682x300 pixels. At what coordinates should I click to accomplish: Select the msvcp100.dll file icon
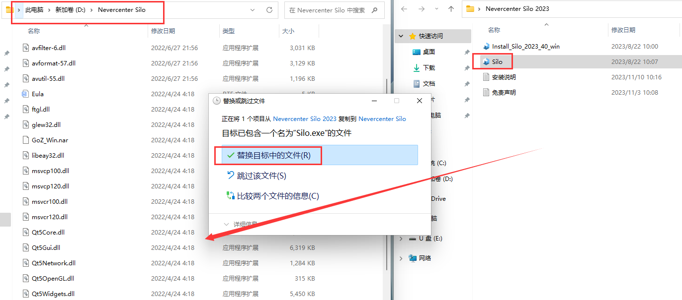click(26, 171)
